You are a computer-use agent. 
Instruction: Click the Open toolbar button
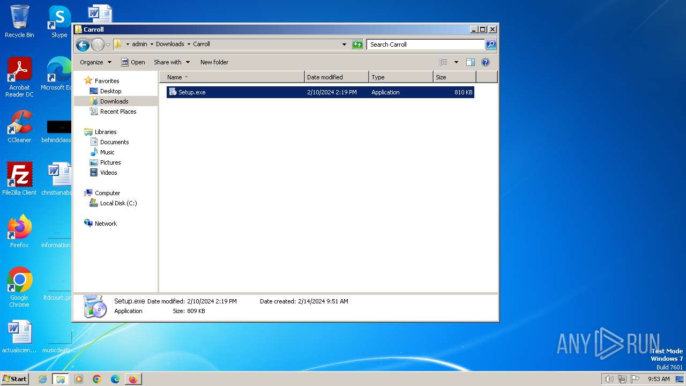tap(133, 62)
